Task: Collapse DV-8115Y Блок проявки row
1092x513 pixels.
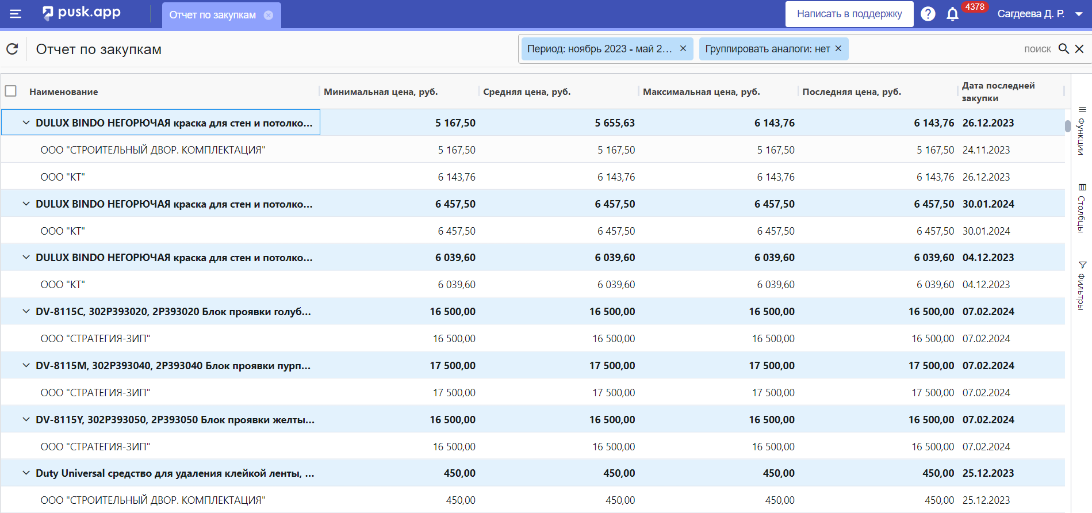Action: (26, 419)
